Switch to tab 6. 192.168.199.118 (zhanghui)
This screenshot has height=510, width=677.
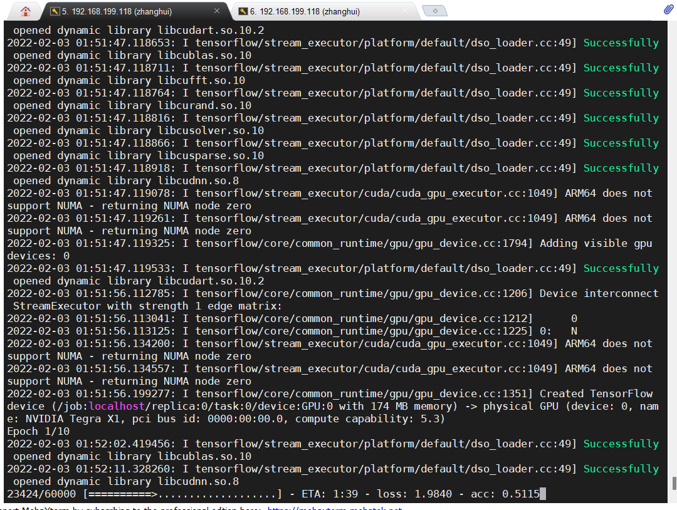[x=305, y=12]
